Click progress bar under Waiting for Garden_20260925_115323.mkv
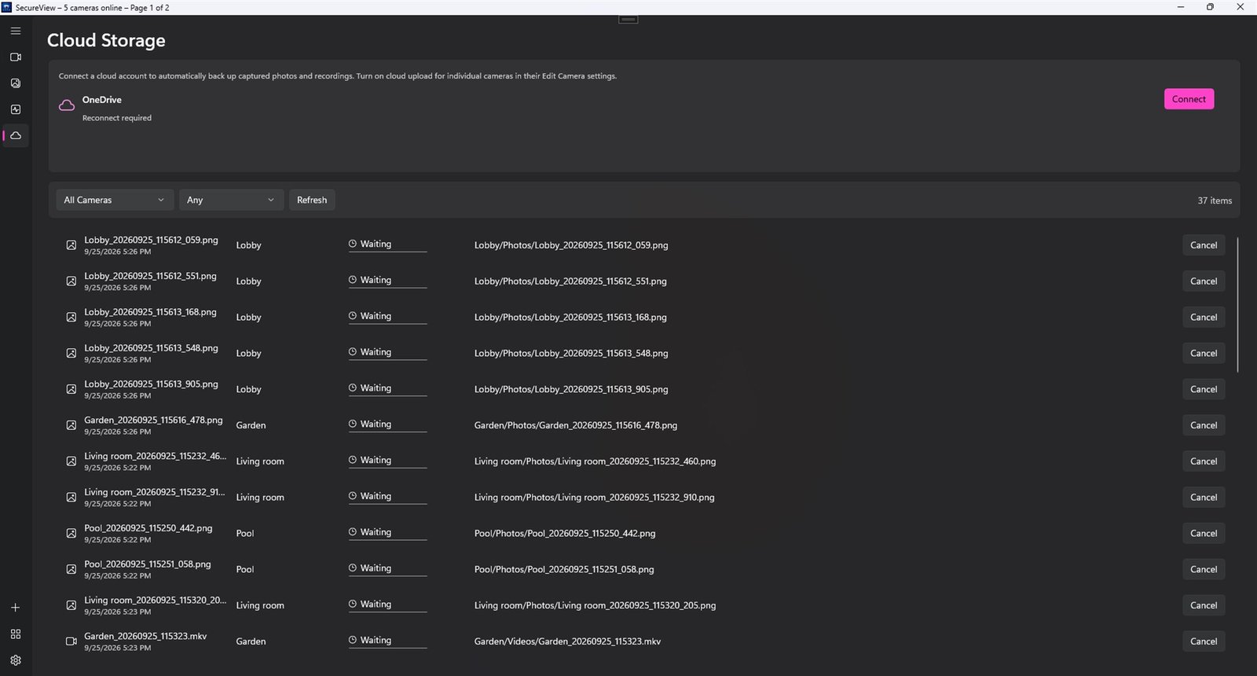The height and width of the screenshot is (676, 1257). 387,648
